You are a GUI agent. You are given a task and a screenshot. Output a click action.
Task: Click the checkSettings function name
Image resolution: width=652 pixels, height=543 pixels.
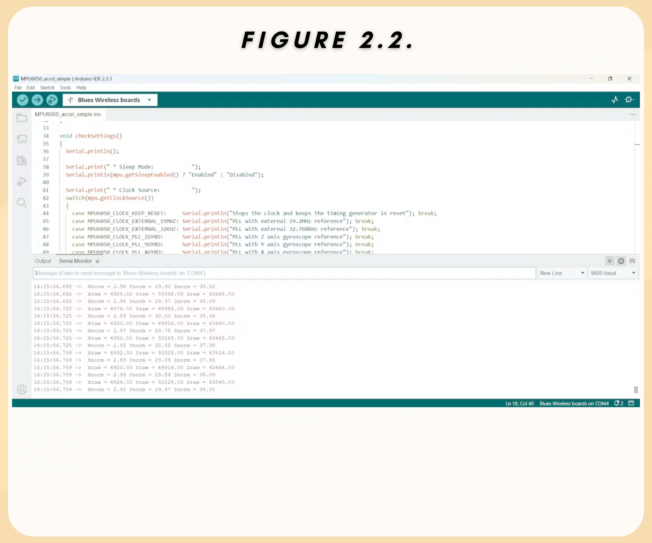[x=96, y=136]
